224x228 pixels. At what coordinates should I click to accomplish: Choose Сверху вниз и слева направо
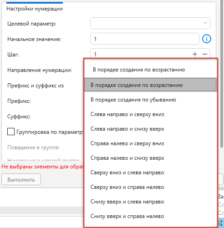150,172
